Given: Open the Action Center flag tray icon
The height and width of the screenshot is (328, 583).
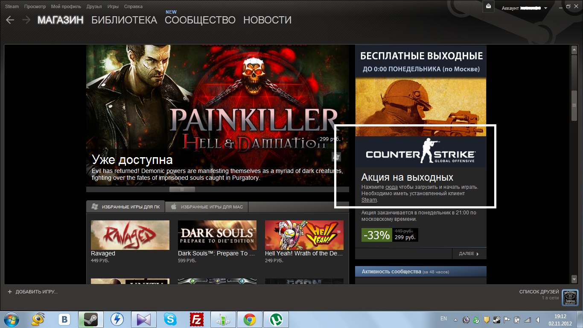Looking at the screenshot, I should 507,319.
